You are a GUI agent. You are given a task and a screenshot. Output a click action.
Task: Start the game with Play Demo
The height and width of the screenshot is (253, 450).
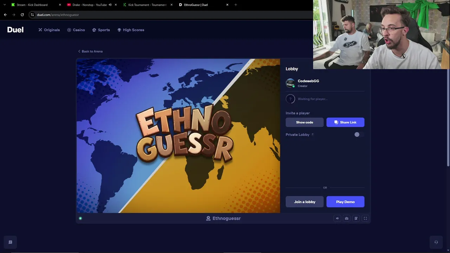point(345,202)
